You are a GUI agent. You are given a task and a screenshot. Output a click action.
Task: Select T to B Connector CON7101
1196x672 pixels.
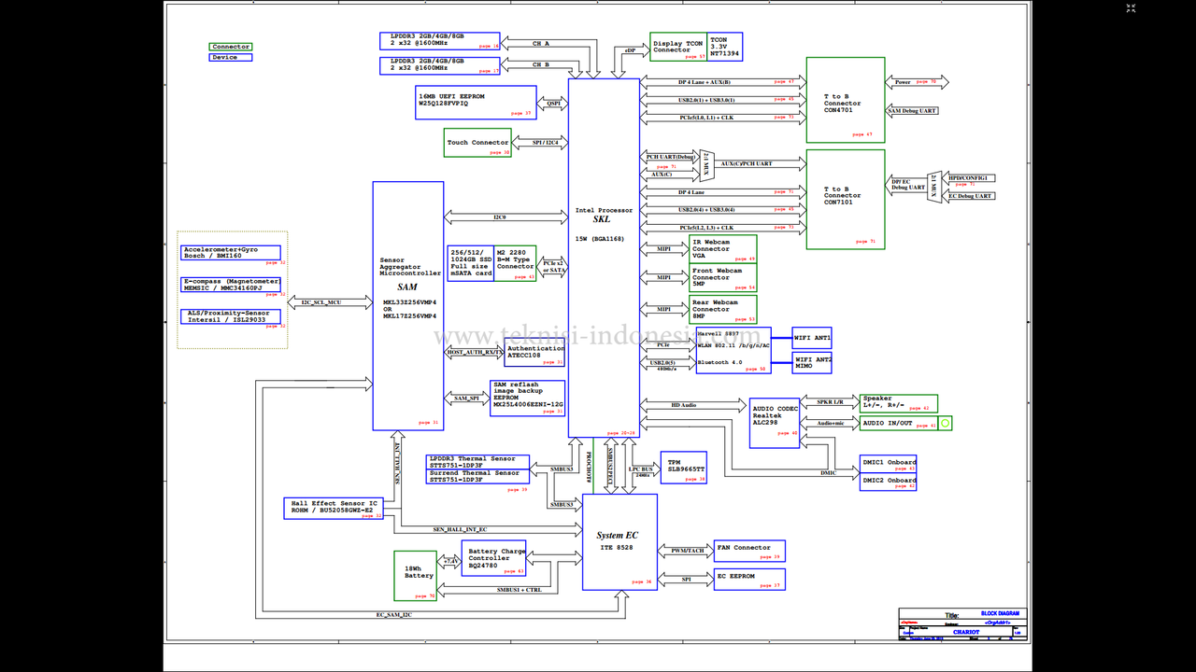(x=846, y=199)
